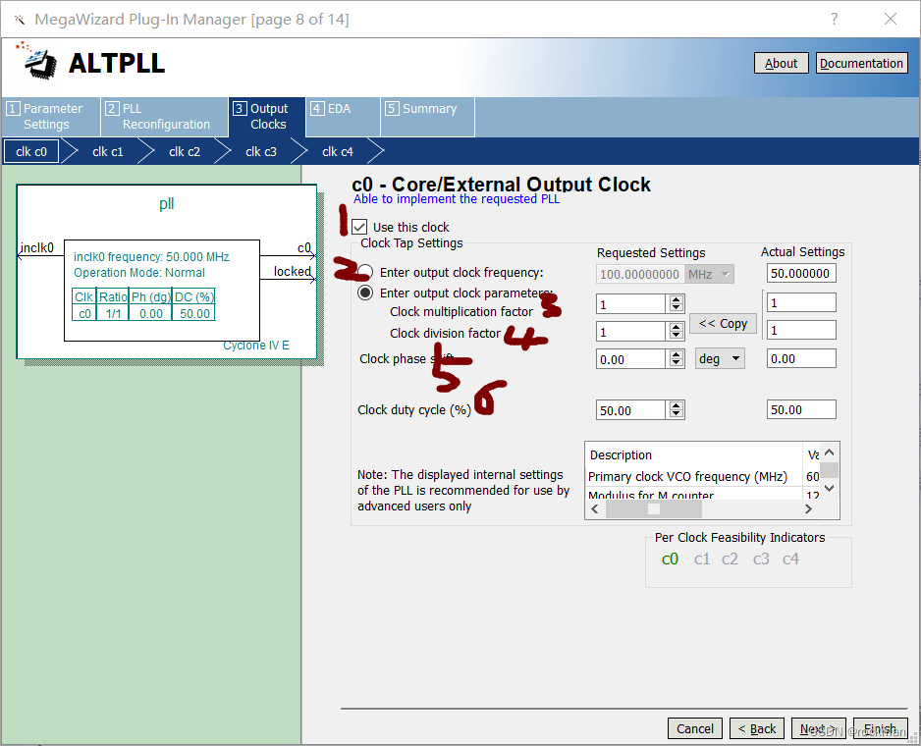Increase the clock phase shift value
The height and width of the screenshot is (746, 921).
point(677,354)
